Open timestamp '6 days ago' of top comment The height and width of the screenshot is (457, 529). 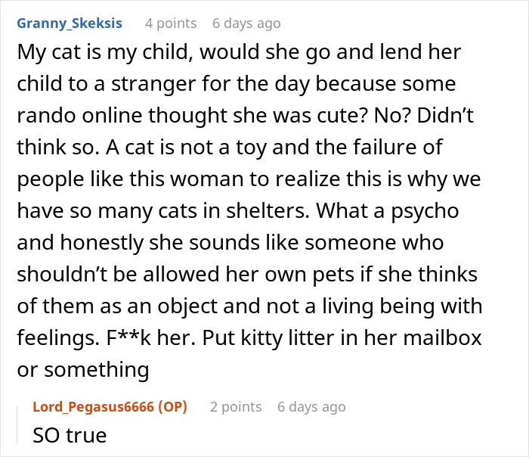pyautogui.click(x=246, y=23)
